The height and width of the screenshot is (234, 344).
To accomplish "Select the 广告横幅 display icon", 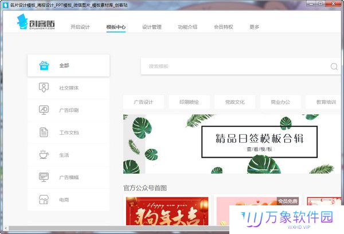I will tap(44, 177).
